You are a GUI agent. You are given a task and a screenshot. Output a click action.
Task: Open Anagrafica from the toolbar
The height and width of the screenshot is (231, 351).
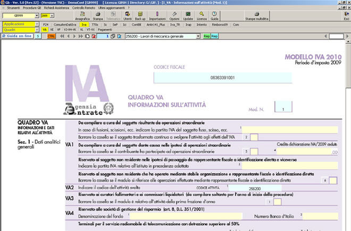click(x=82, y=16)
